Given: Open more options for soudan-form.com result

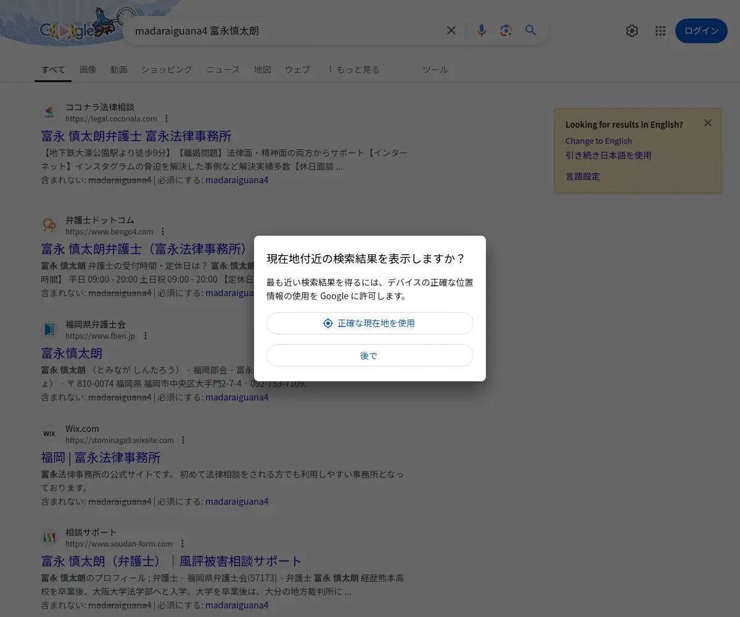Looking at the screenshot, I should [182, 544].
